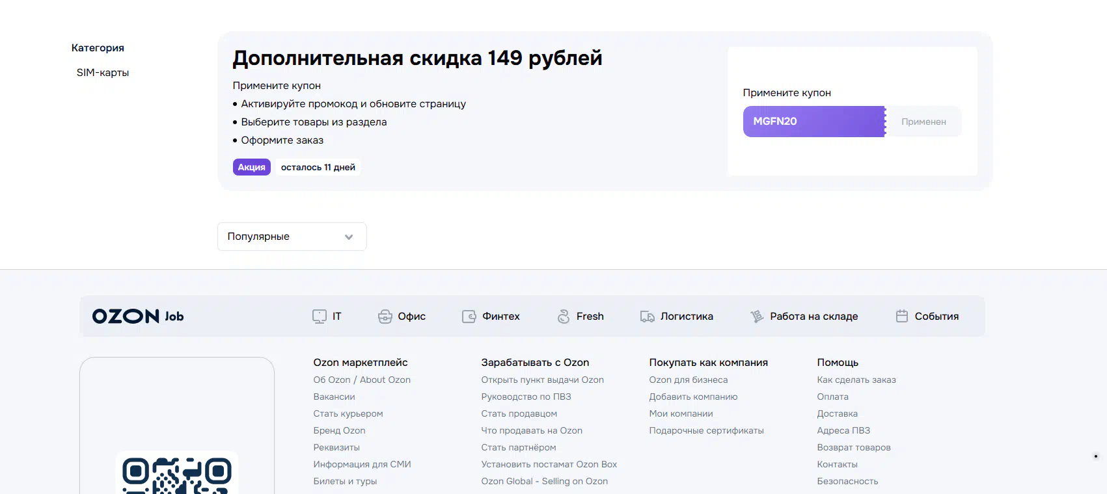Click the Добавить компанию link

tap(694, 397)
